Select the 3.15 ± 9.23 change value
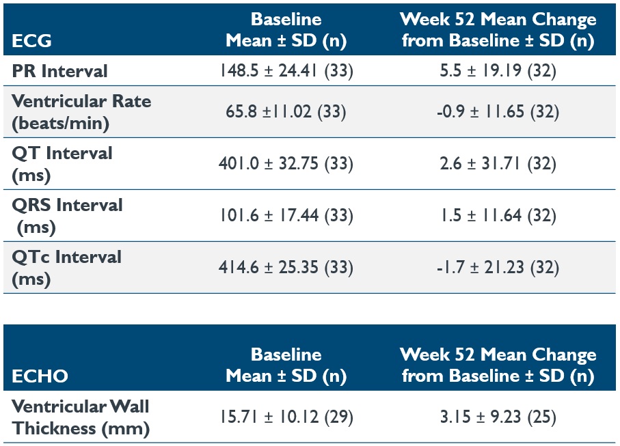This screenshot has height=446, width=620. (498, 417)
